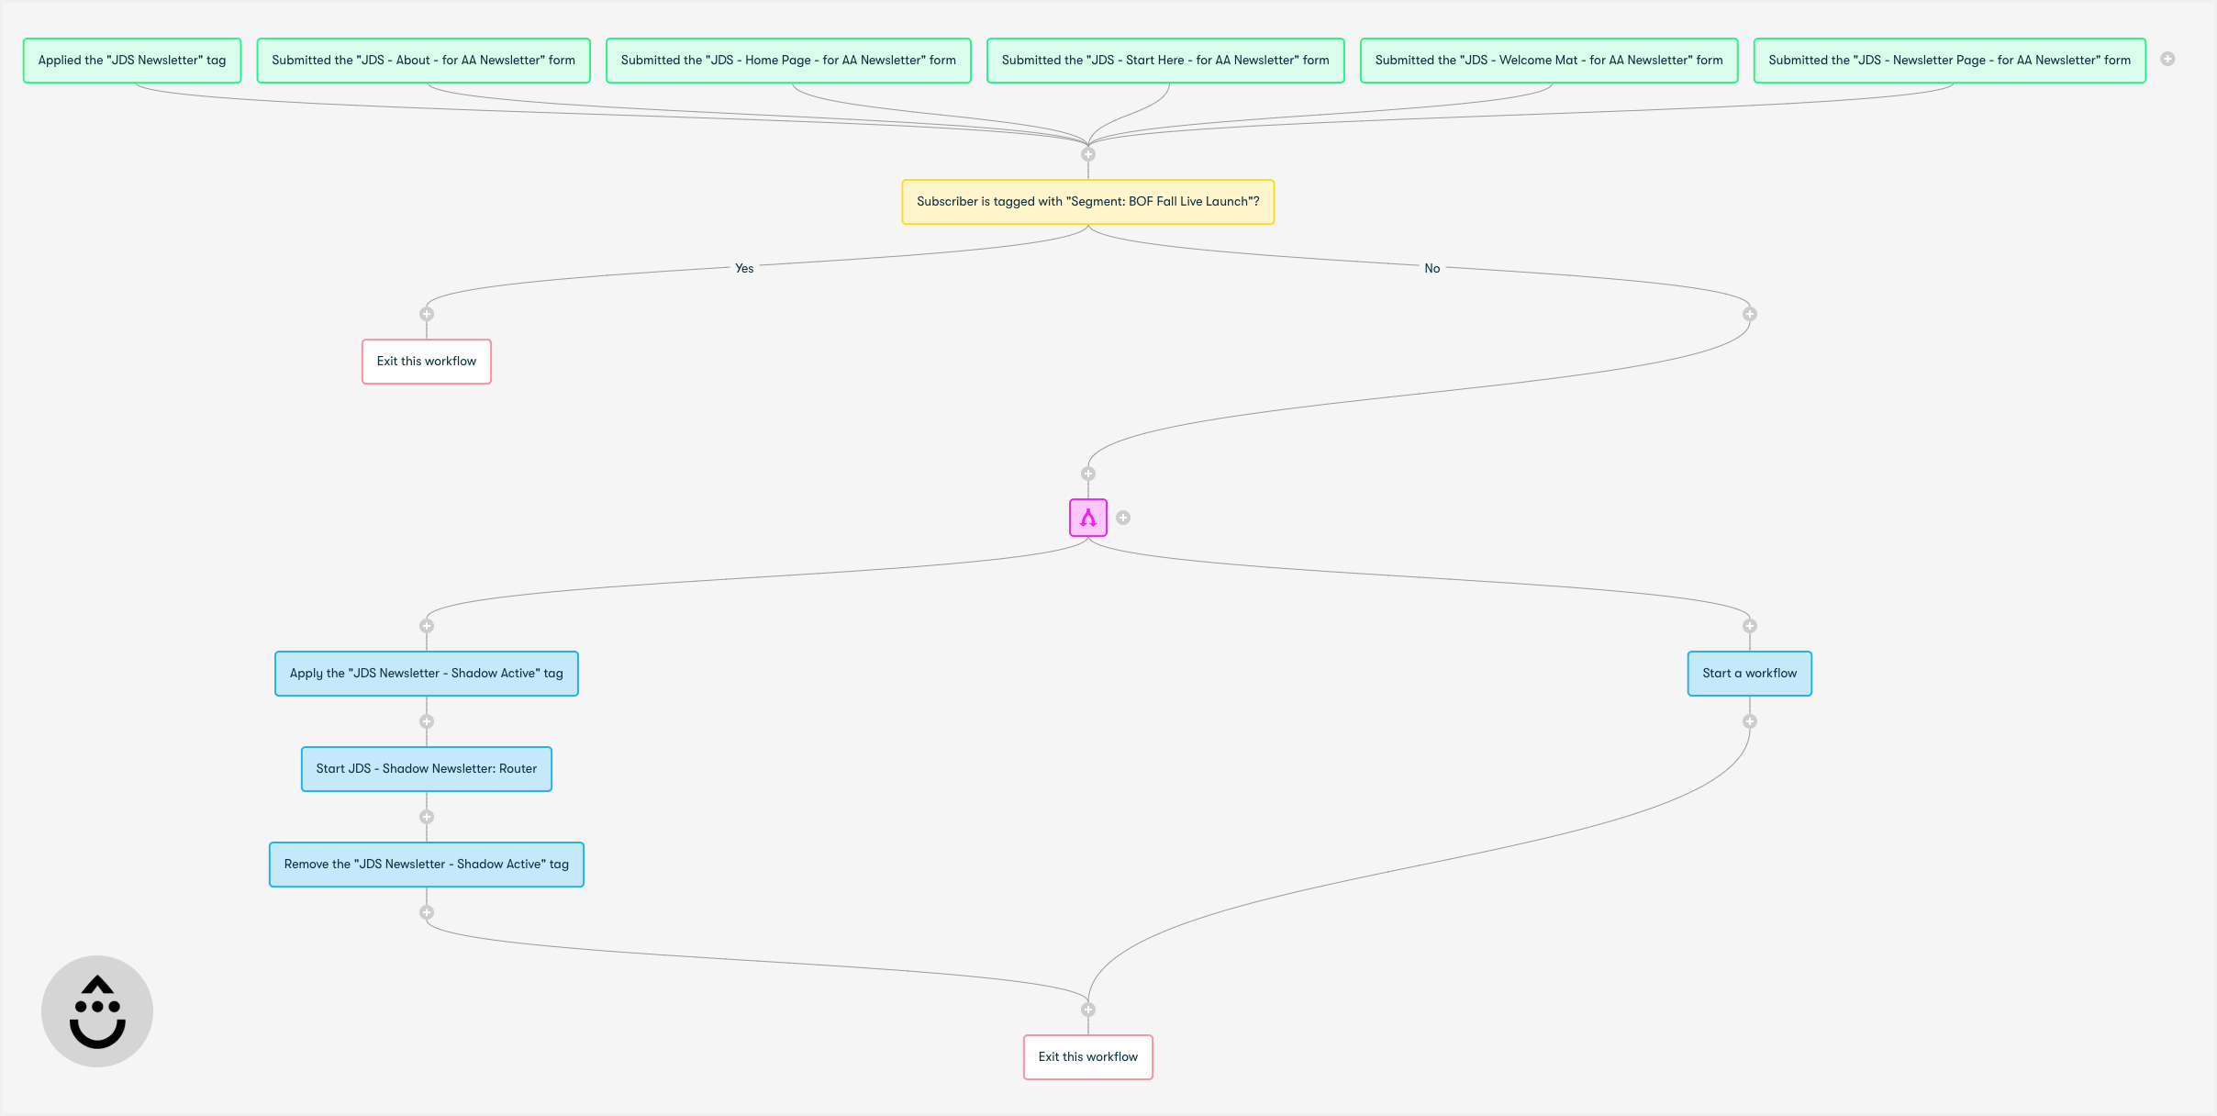Open the Submitted JDS - Newsletter Page form trigger
2217x1116 pixels.
point(1948,60)
